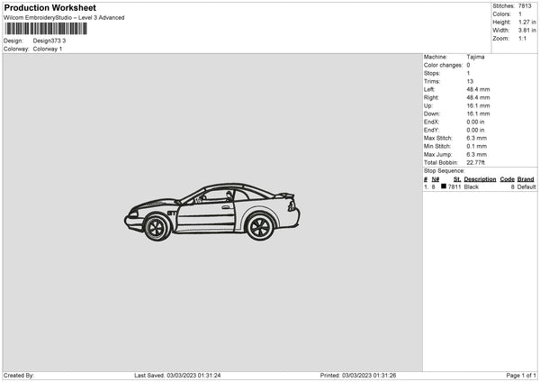Click the car's front wheel
The width and height of the screenshot is (540, 382).
click(x=157, y=228)
